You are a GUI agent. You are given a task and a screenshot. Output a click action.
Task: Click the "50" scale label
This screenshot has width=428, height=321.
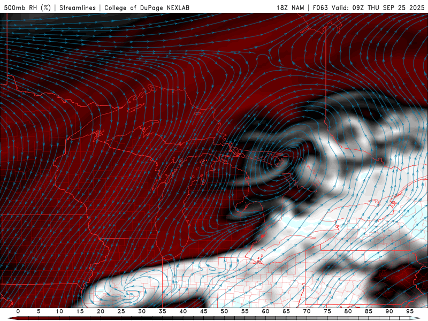pyautogui.click(x=224, y=311)
